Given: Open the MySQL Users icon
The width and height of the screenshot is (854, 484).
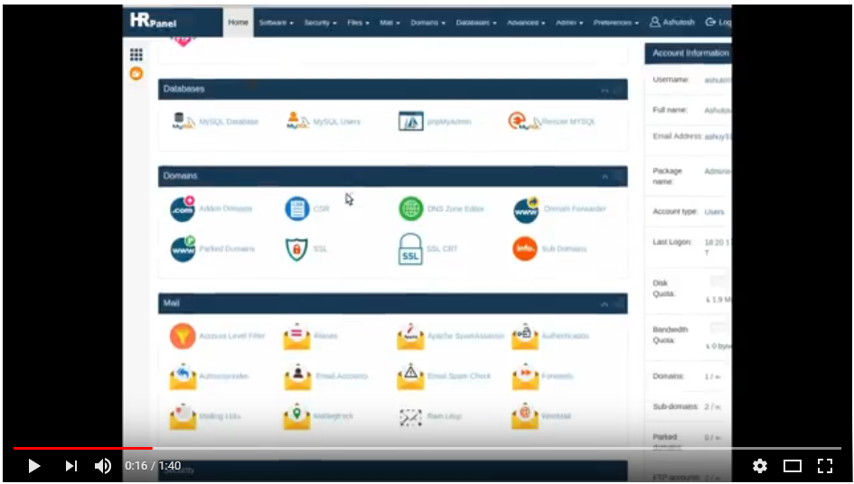Looking at the screenshot, I should (x=298, y=121).
